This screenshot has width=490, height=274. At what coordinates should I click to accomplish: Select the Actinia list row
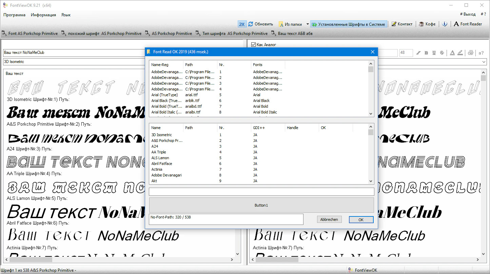tap(157, 169)
